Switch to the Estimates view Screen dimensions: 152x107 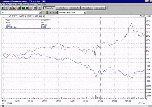[62, 8]
